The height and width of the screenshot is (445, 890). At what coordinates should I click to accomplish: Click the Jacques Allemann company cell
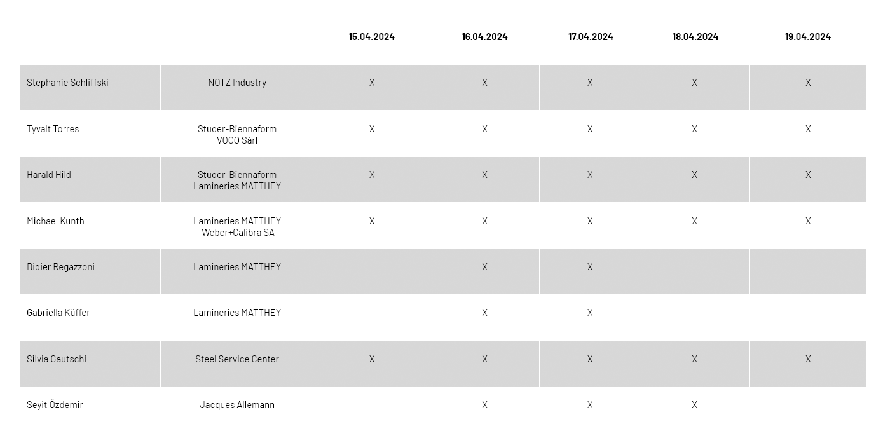click(237, 405)
